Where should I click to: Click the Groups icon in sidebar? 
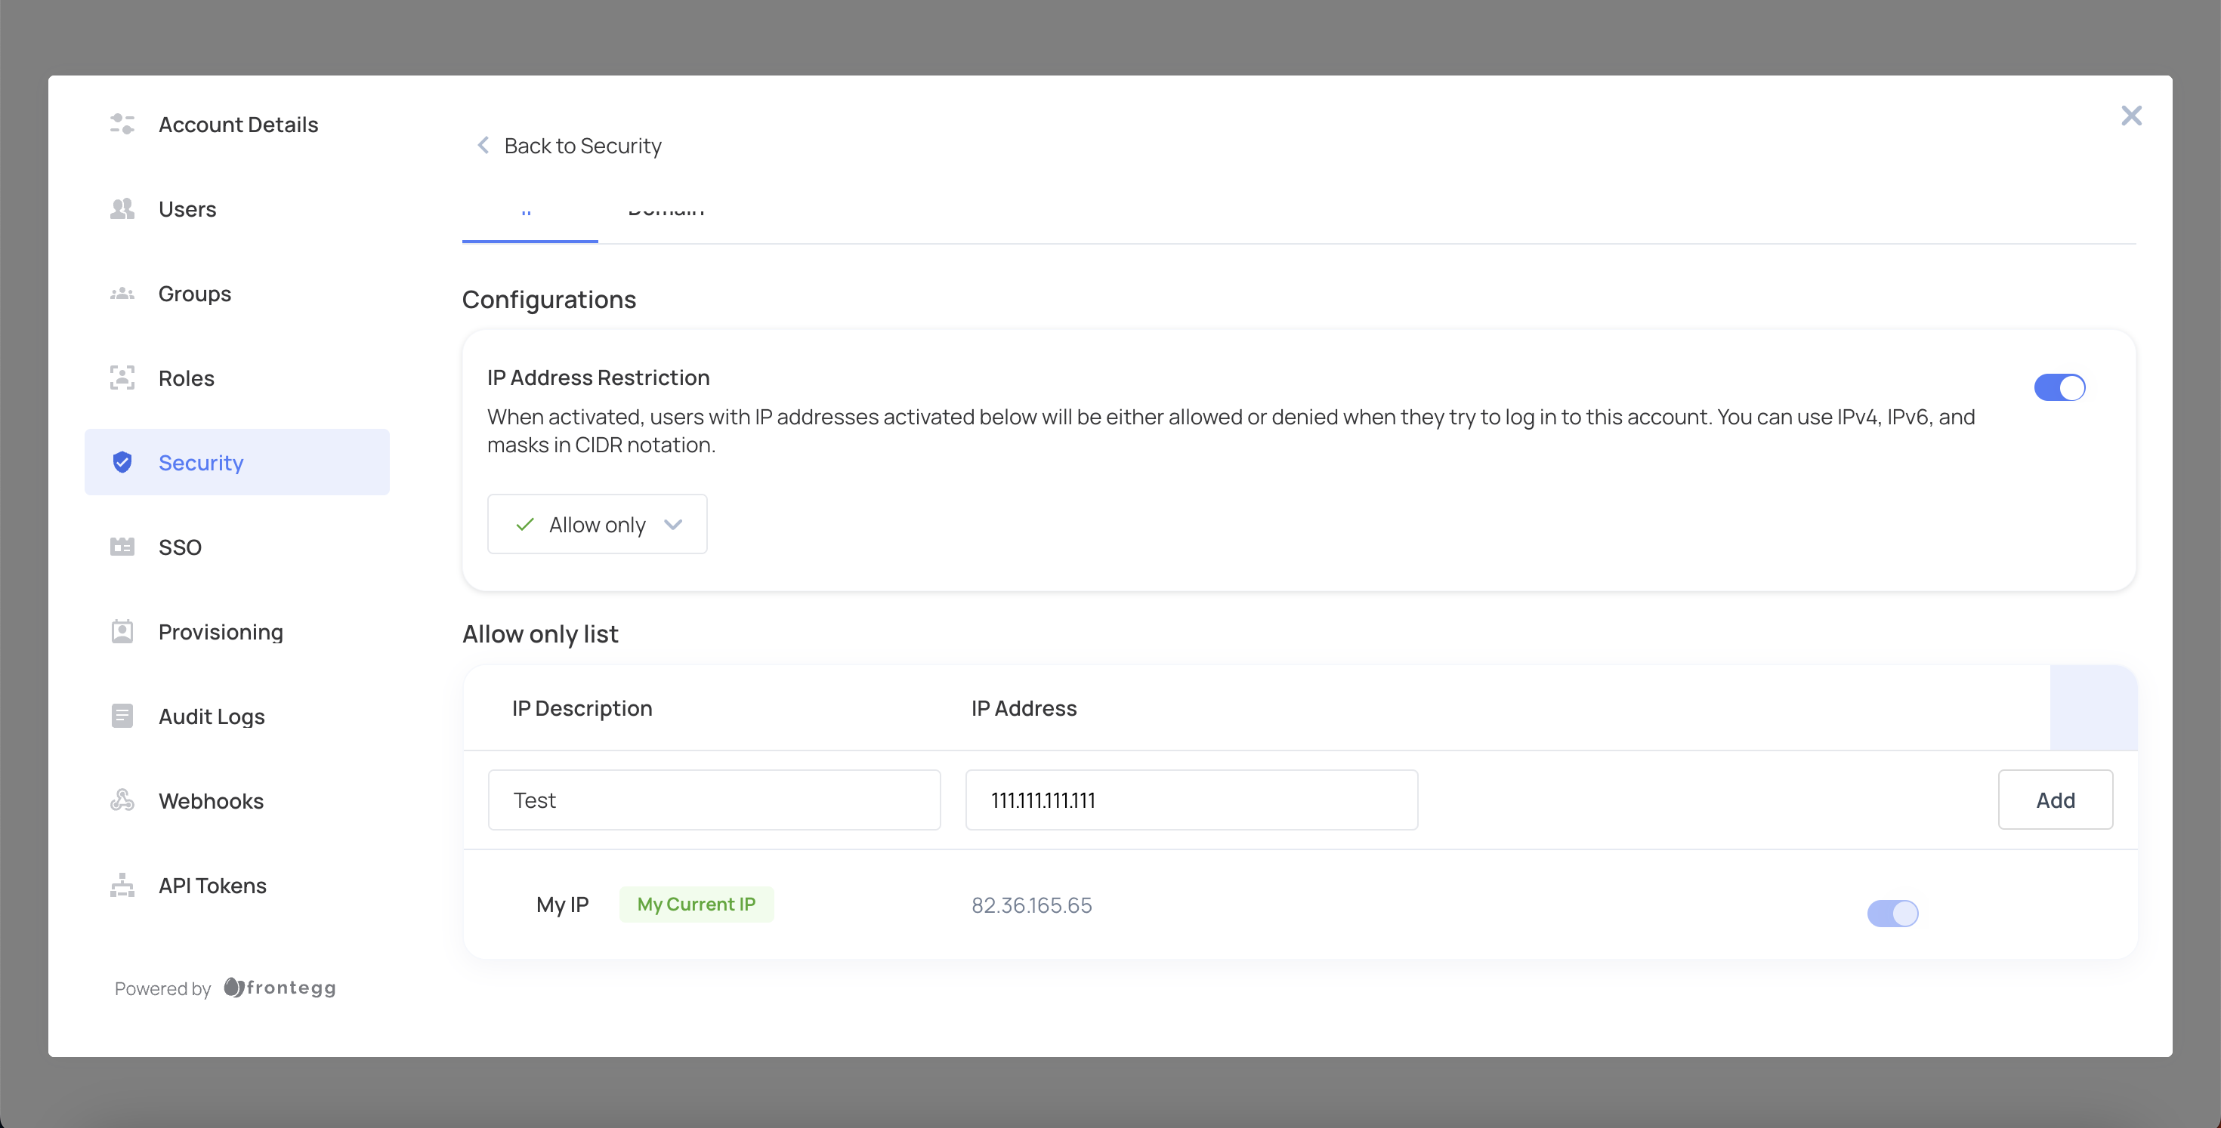(122, 294)
